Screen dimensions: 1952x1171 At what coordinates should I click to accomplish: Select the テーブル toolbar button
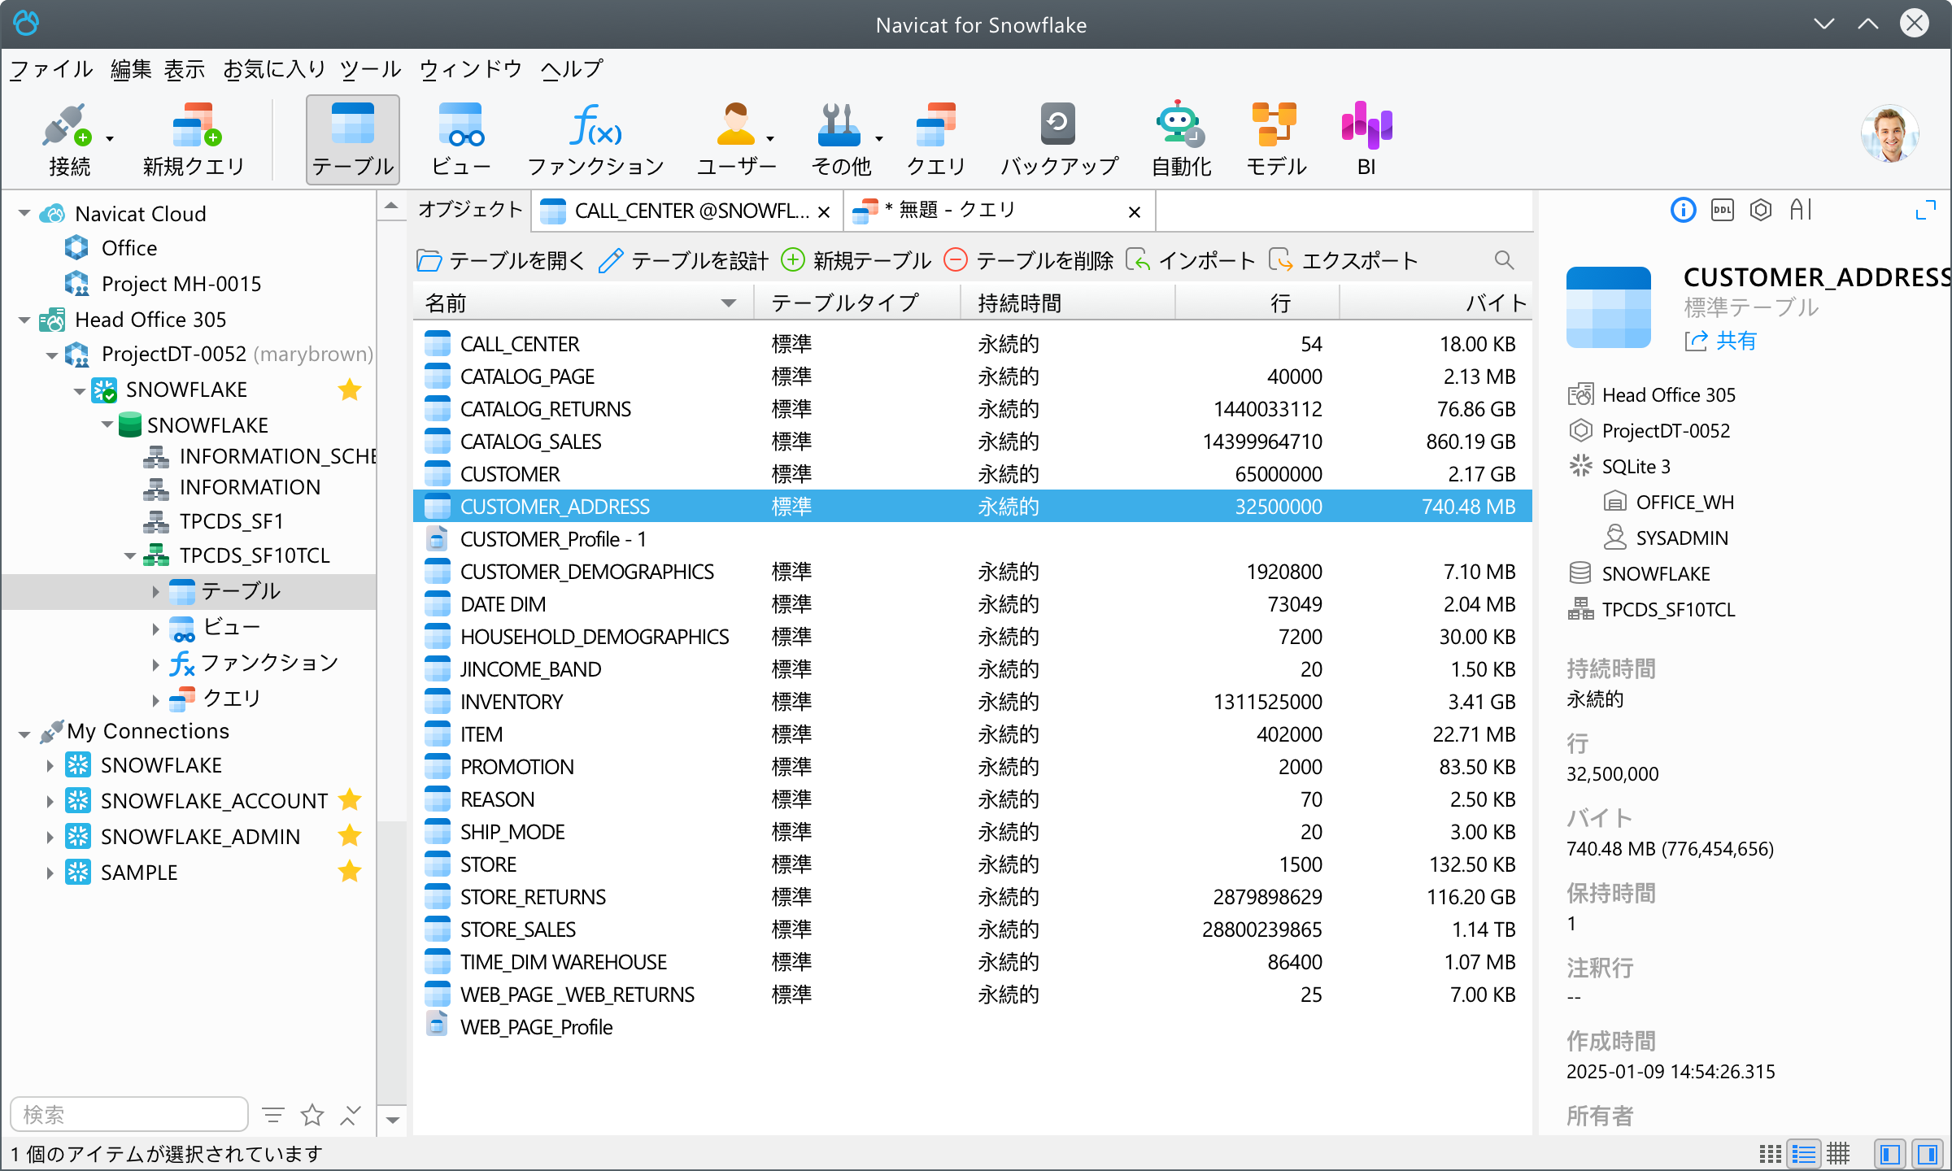352,140
